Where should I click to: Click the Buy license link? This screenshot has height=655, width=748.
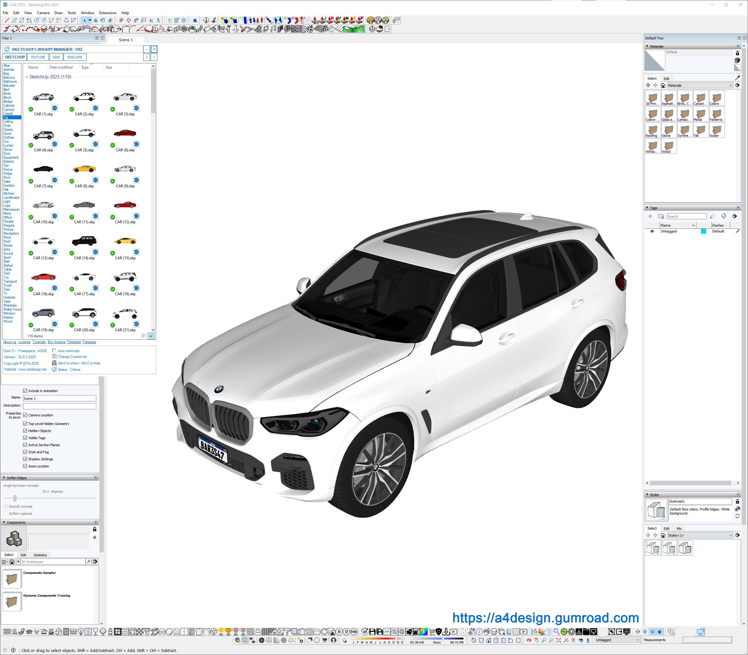tap(56, 342)
